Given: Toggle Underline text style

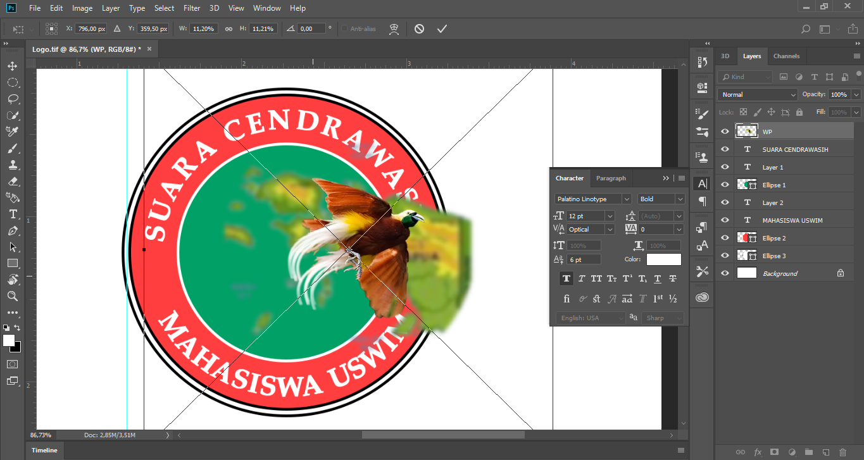Looking at the screenshot, I should click(658, 278).
